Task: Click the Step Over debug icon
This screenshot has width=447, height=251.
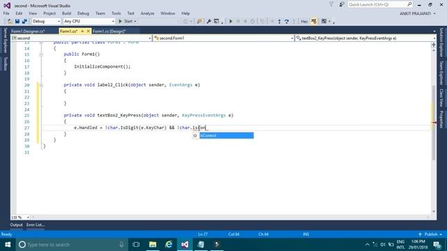Action: click(x=286, y=22)
